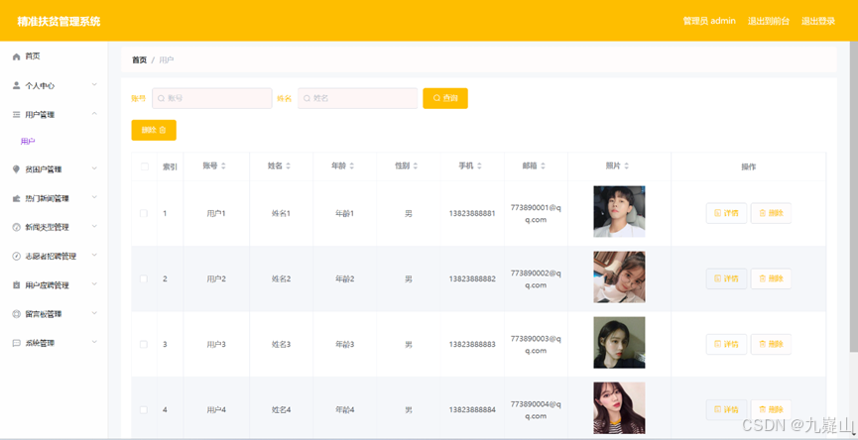Expand 系统管理 with its chevron arrow
This screenshot has width=858, height=440.
point(94,342)
